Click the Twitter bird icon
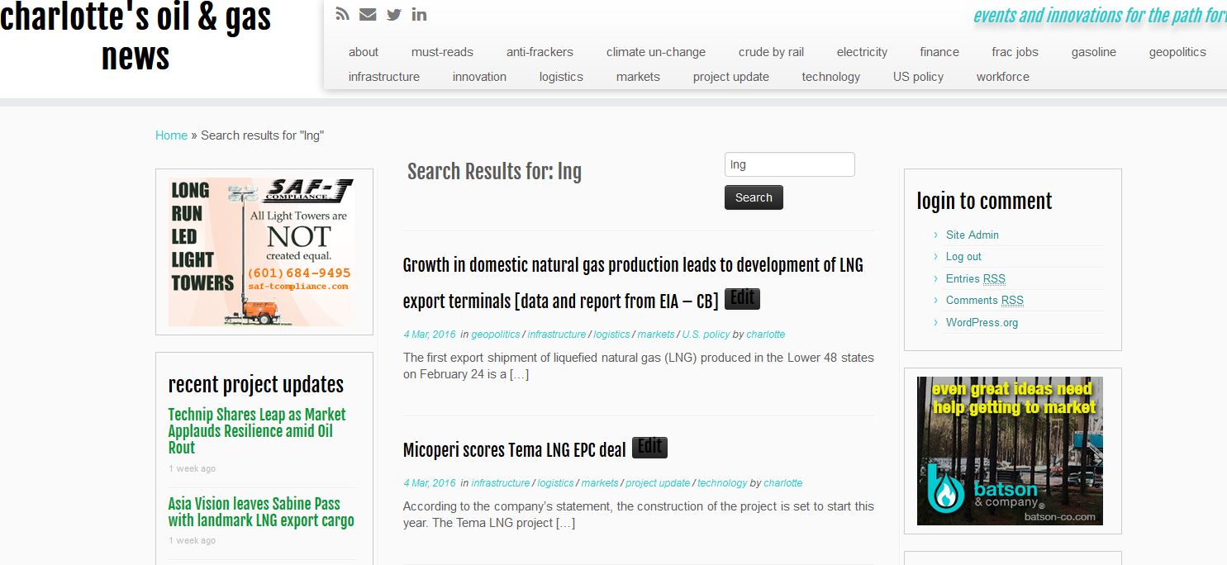The height and width of the screenshot is (565, 1227). [394, 14]
